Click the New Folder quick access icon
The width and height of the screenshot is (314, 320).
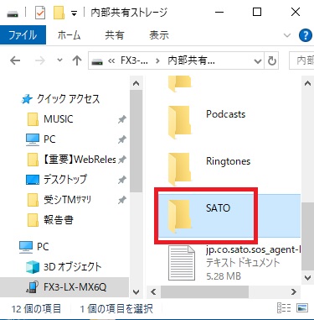(59, 13)
